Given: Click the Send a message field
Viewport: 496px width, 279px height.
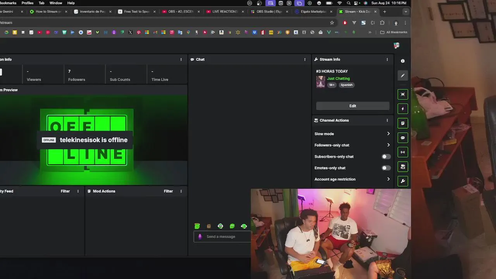Looking at the screenshot, I should [222, 236].
